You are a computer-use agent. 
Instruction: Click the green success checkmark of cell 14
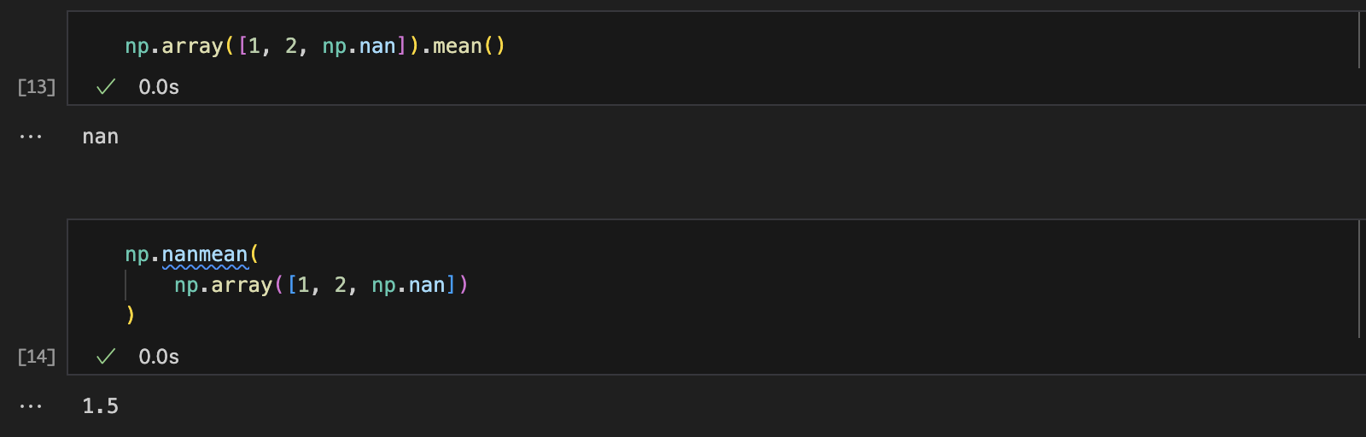[x=106, y=357]
